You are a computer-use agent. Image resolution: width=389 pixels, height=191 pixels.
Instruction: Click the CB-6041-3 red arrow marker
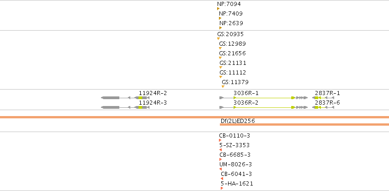[x=222, y=179]
